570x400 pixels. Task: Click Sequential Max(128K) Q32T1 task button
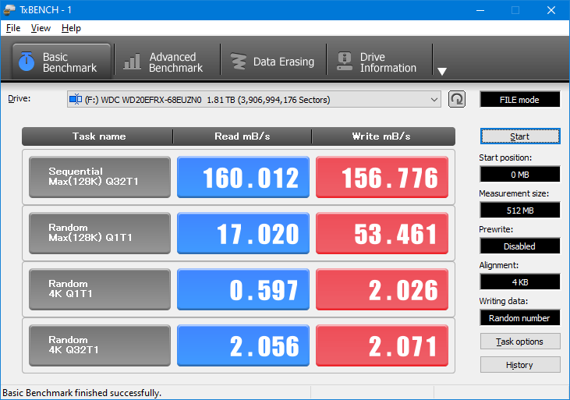click(x=100, y=177)
